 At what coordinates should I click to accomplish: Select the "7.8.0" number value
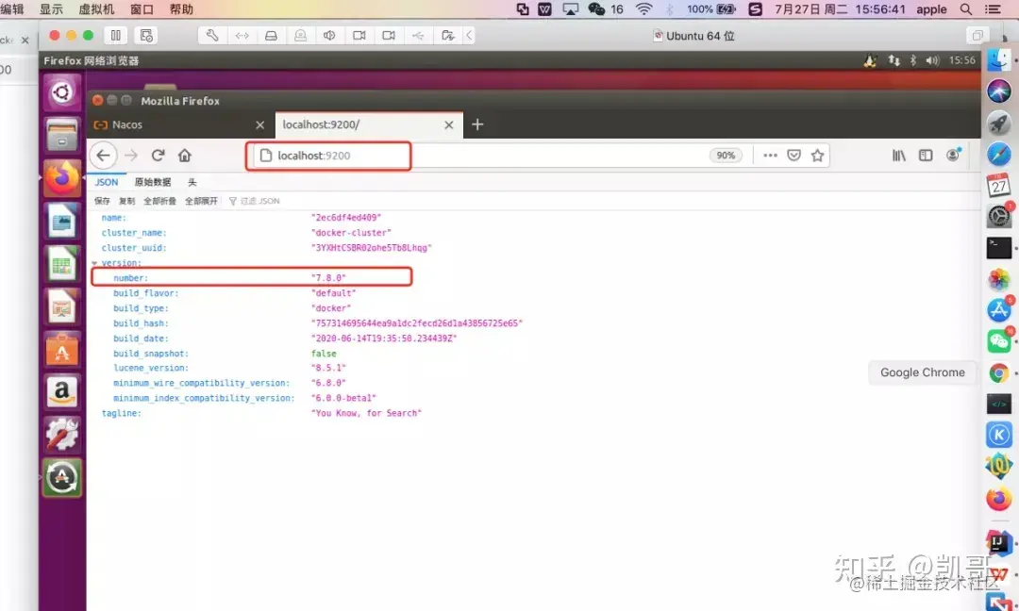pyautogui.click(x=328, y=278)
